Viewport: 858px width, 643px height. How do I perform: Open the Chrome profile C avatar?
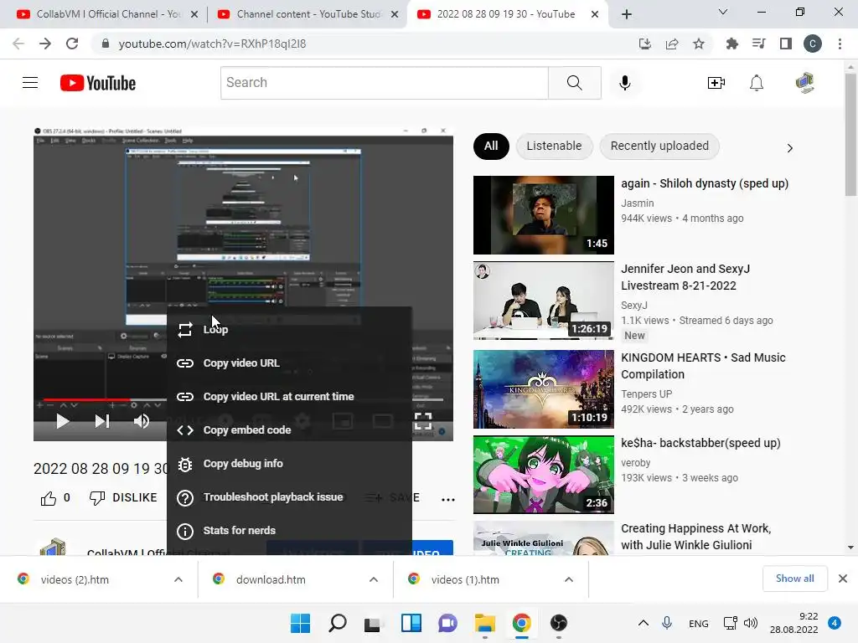point(813,44)
